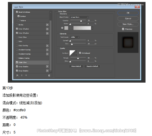152x136 pixels.
Task: Click the style preview thumbnail
Action: (128, 42)
